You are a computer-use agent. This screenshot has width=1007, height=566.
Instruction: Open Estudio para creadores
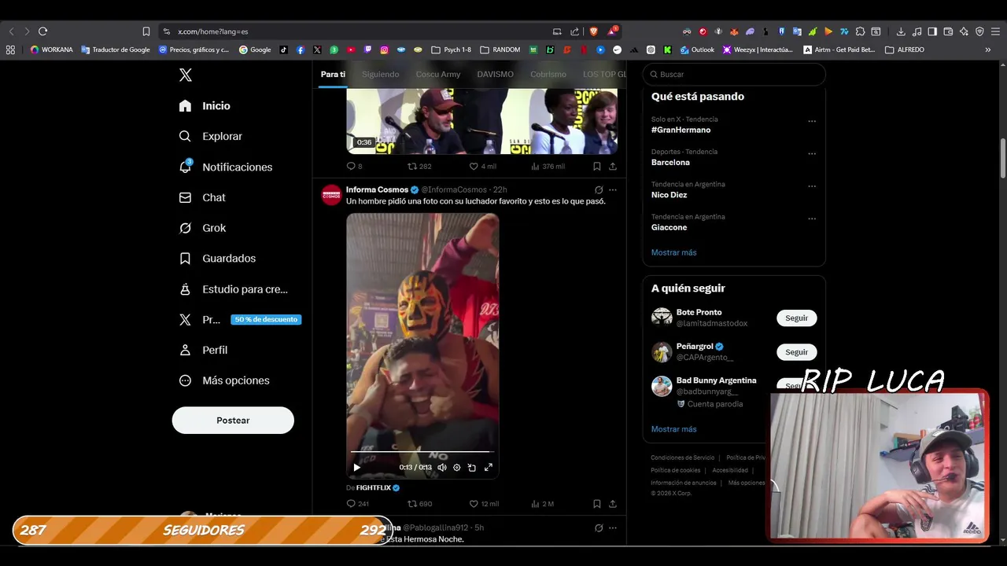coord(233,289)
